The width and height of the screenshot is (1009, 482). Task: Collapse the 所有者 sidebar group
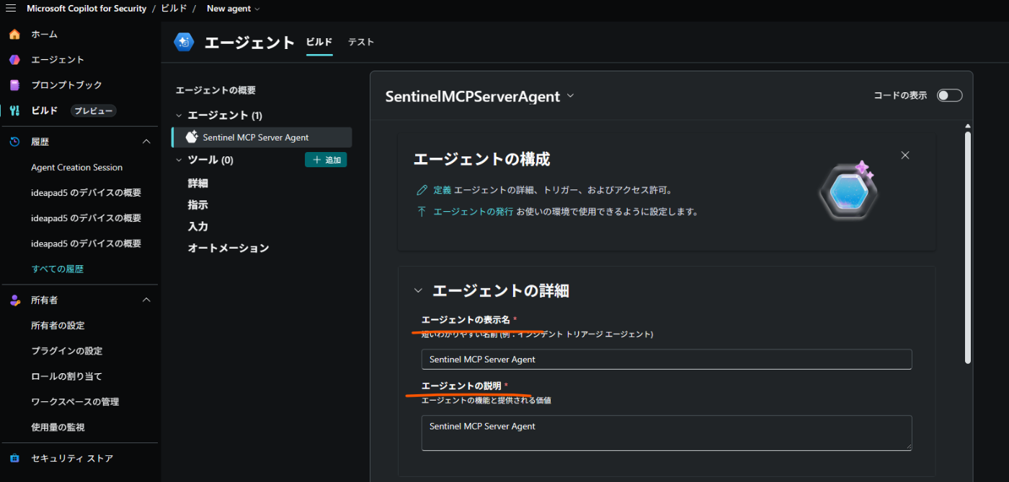(146, 300)
